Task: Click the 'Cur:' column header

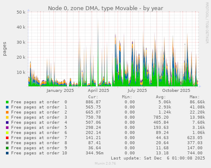Action: coord(93,97)
